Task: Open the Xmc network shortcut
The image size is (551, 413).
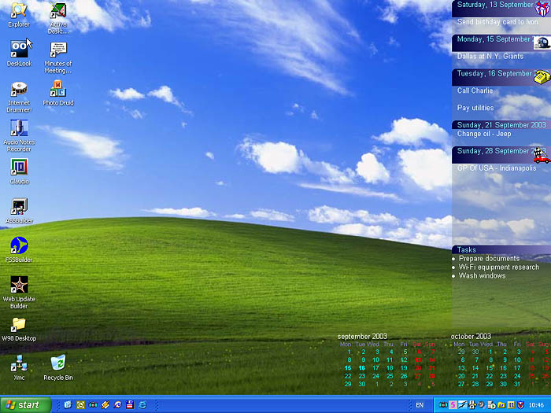Action: click(x=19, y=367)
